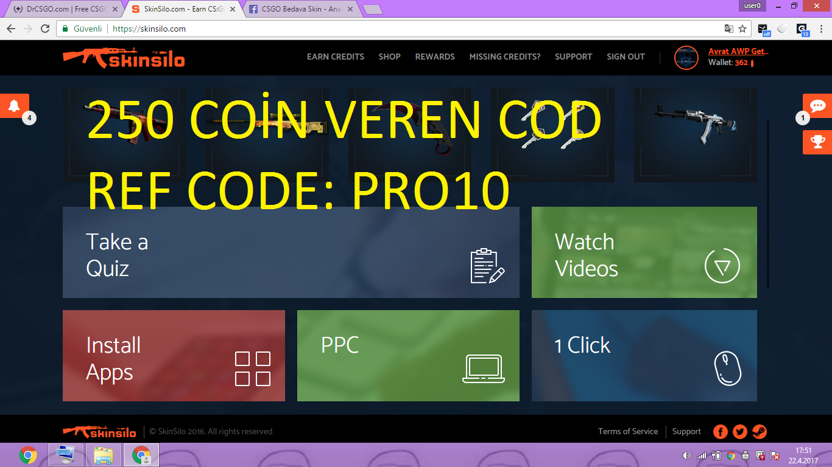Open Support from the top navigation
Screen dimensions: 832x467
(573, 57)
